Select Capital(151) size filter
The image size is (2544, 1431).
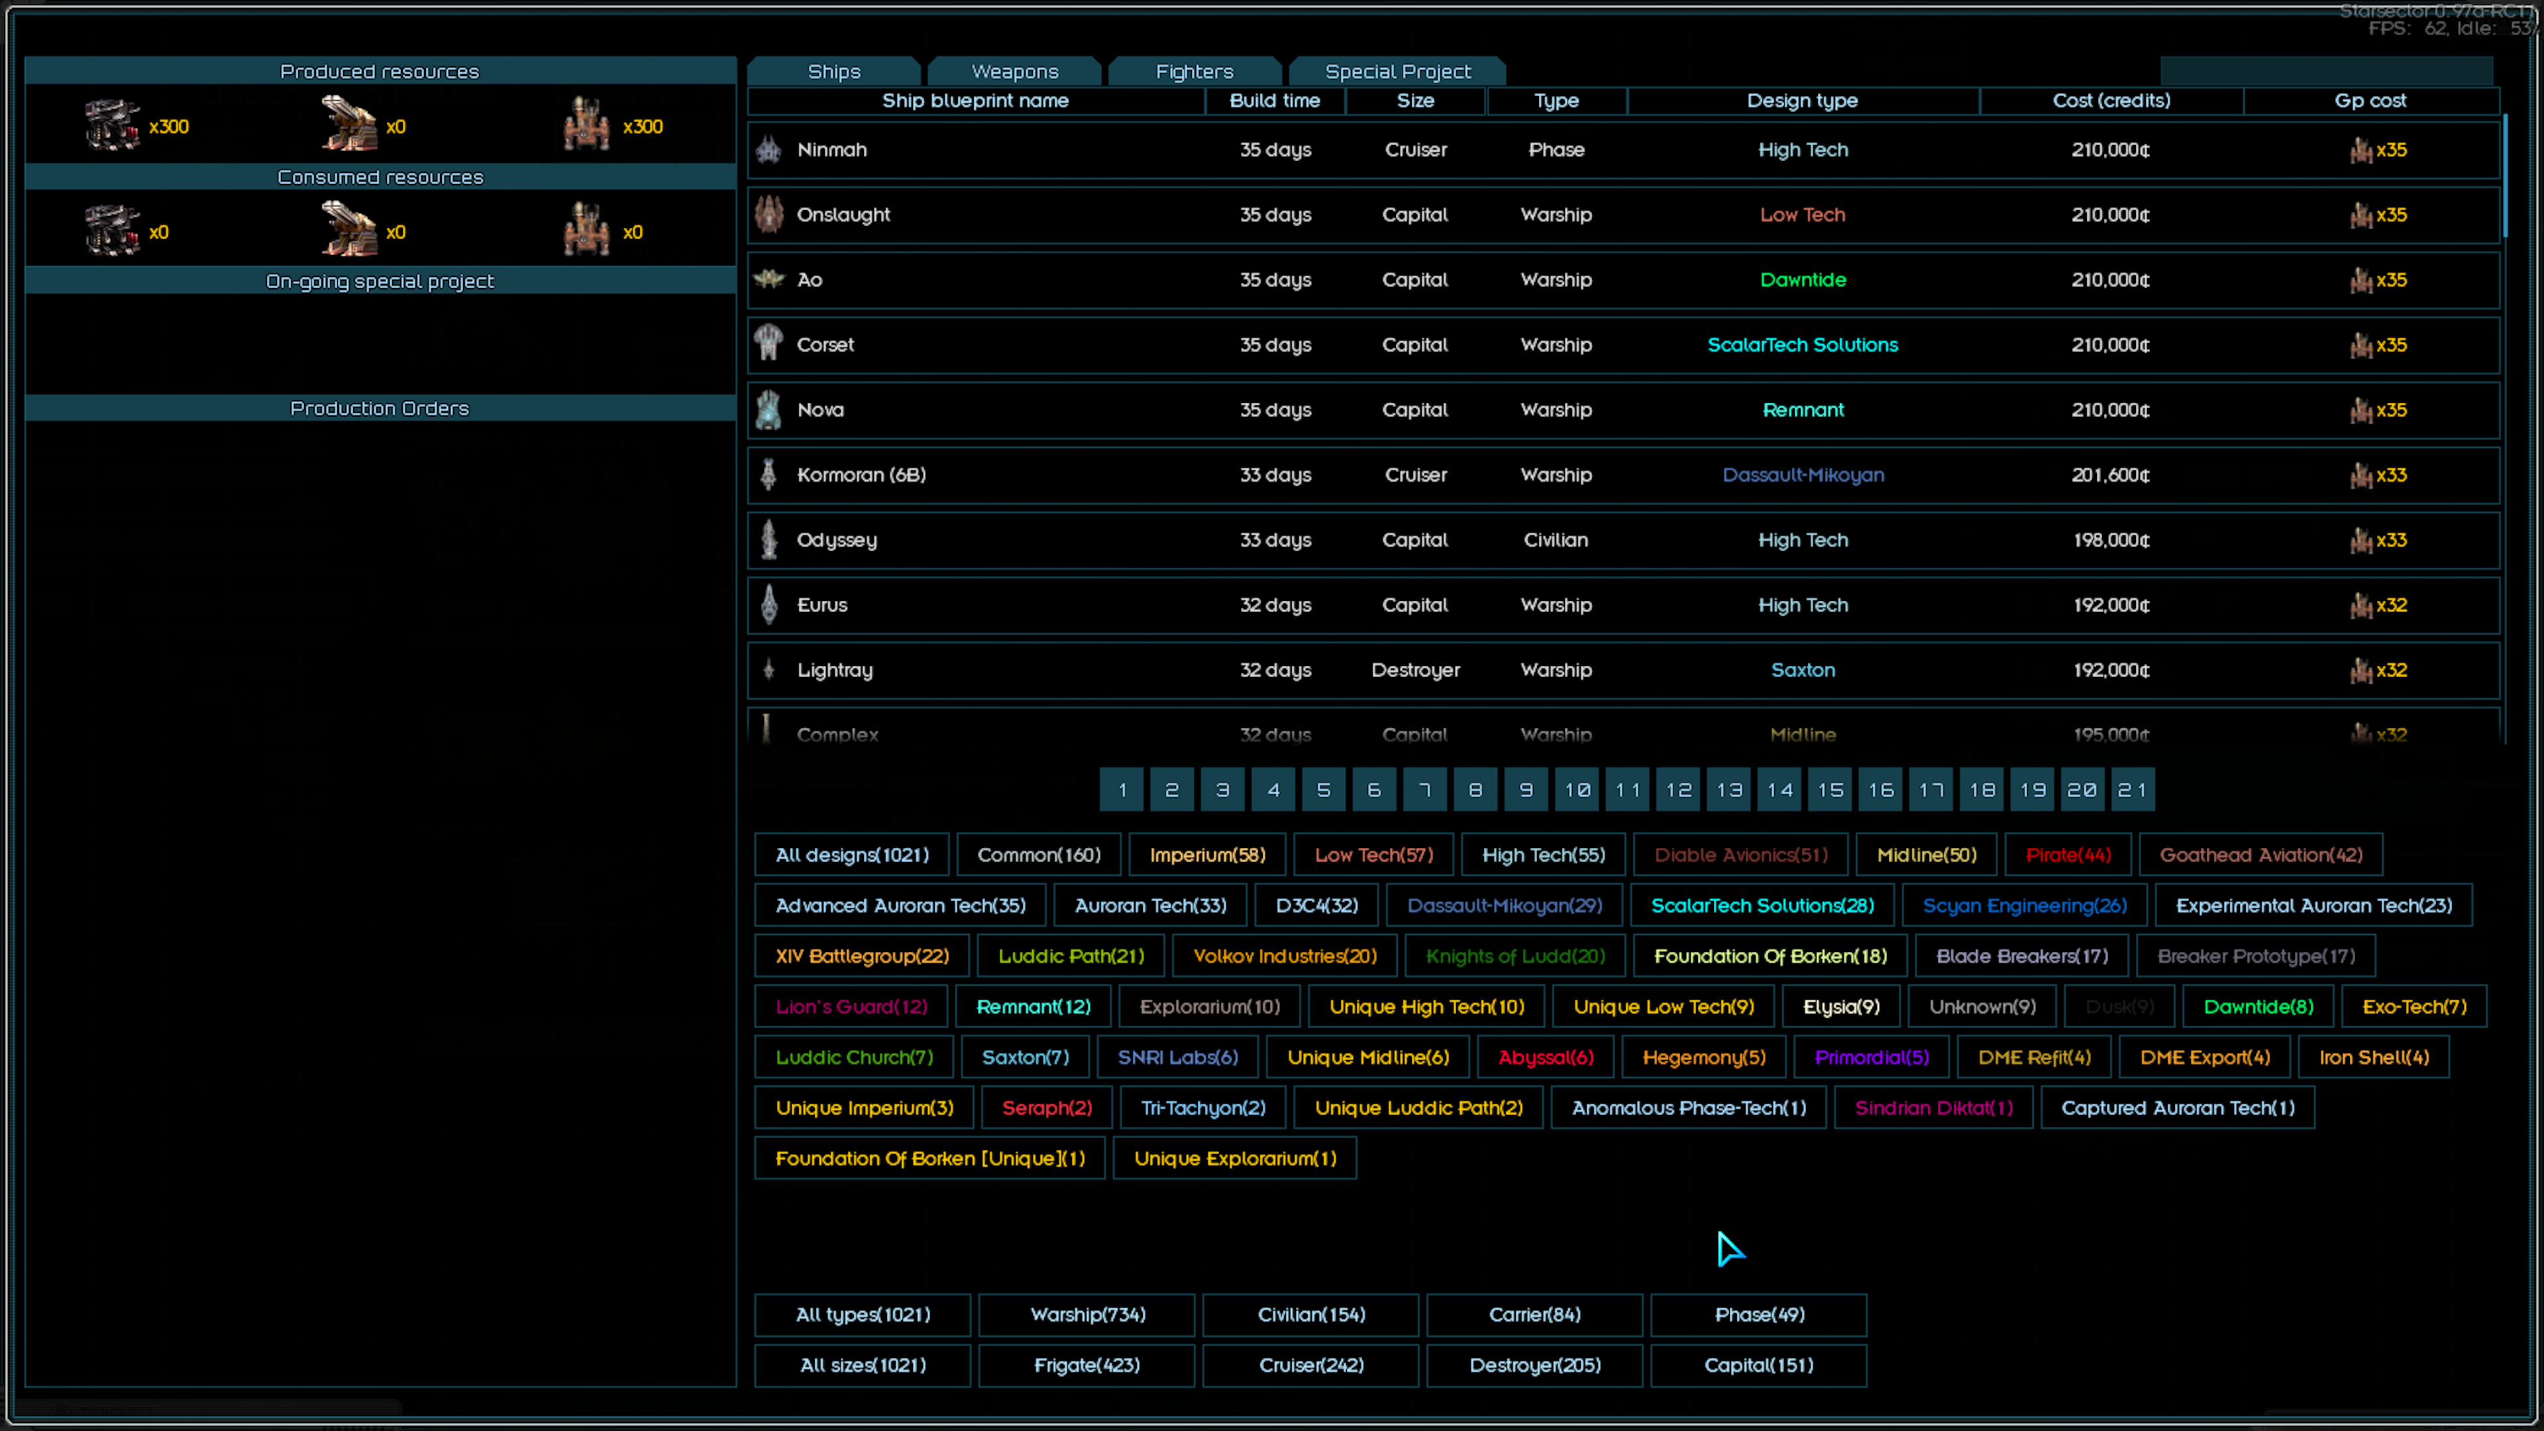point(1758,1365)
